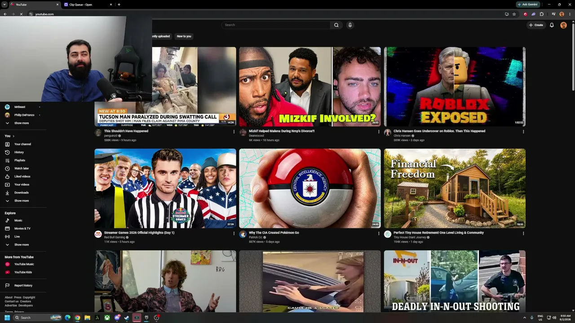
Task: Open Playlists in the sidebar
Action: coord(23,160)
